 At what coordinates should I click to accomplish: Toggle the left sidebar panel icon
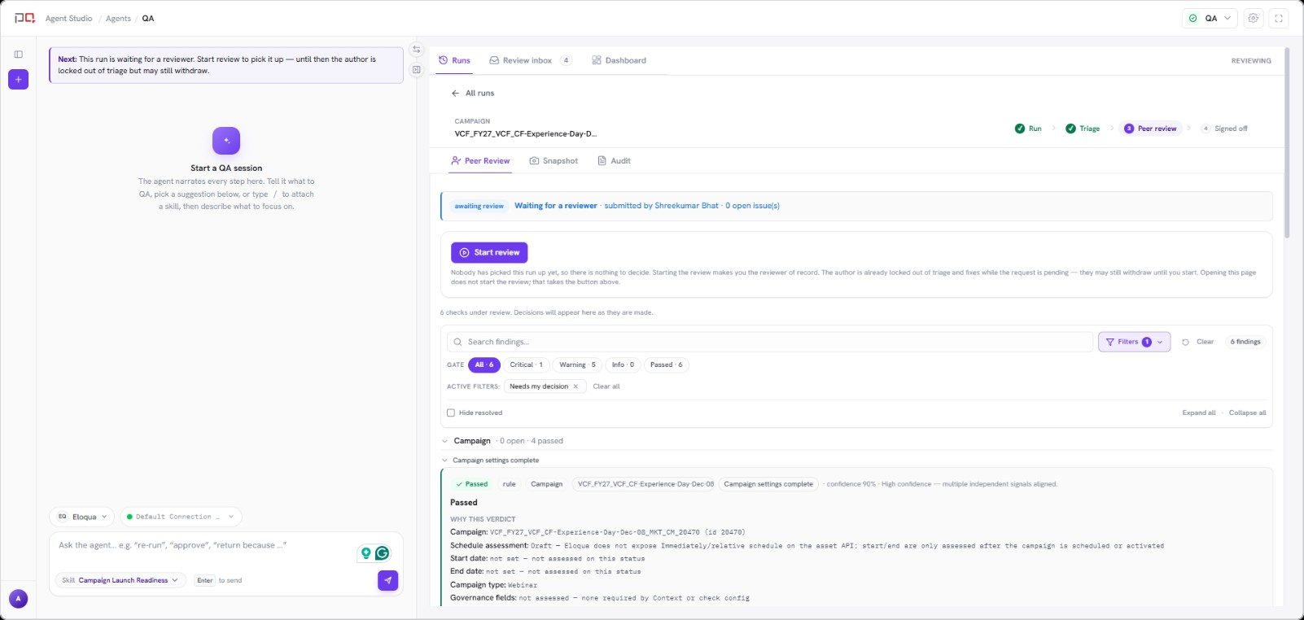tap(18, 55)
